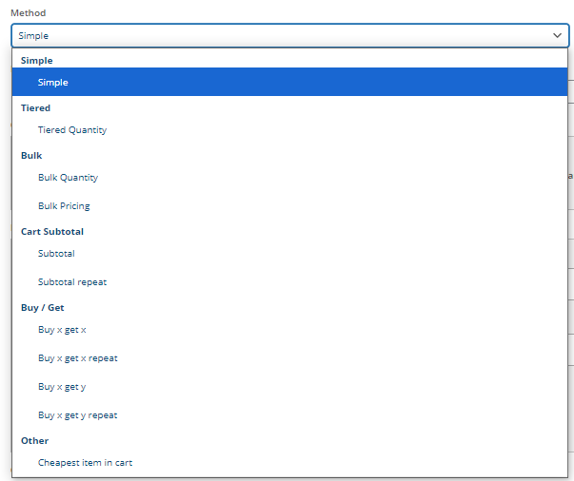
Task: Choose Buy x get x repeat
Action: (290, 357)
